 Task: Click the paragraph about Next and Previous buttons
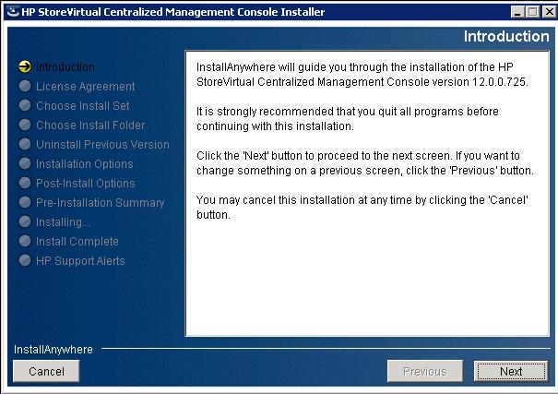coord(364,163)
